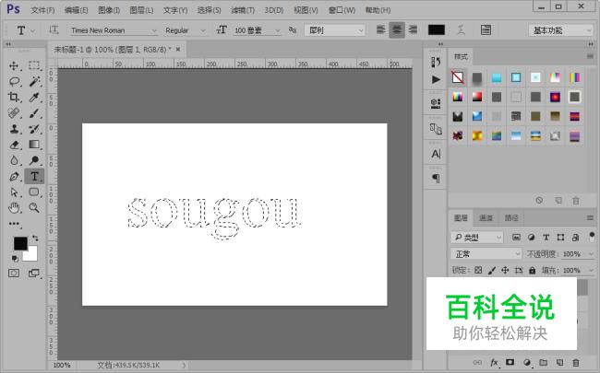This screenshot has height=373, width=600.
Task: Toggle type layer filter
Action: tap(546, 238)
